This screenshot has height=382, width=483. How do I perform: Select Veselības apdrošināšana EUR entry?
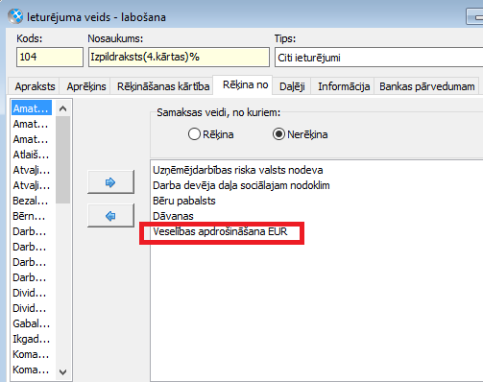[220, 231]
